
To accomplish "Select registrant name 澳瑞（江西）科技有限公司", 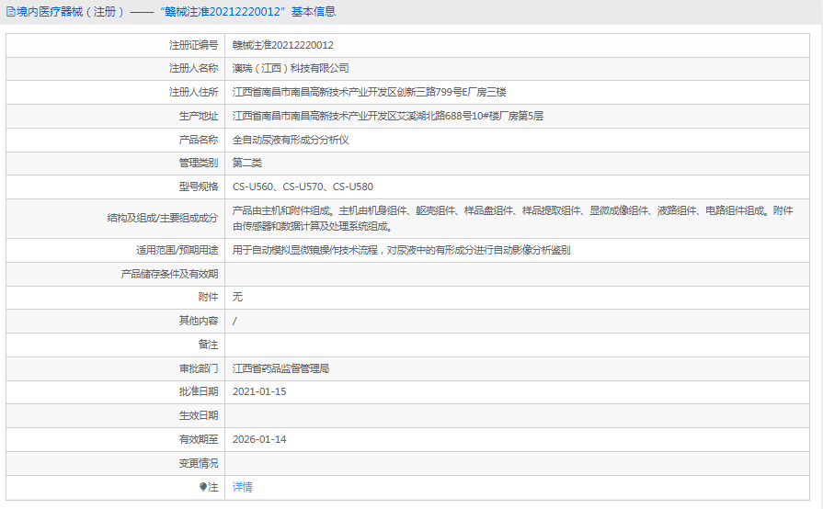I will click(x=291, y=68).
